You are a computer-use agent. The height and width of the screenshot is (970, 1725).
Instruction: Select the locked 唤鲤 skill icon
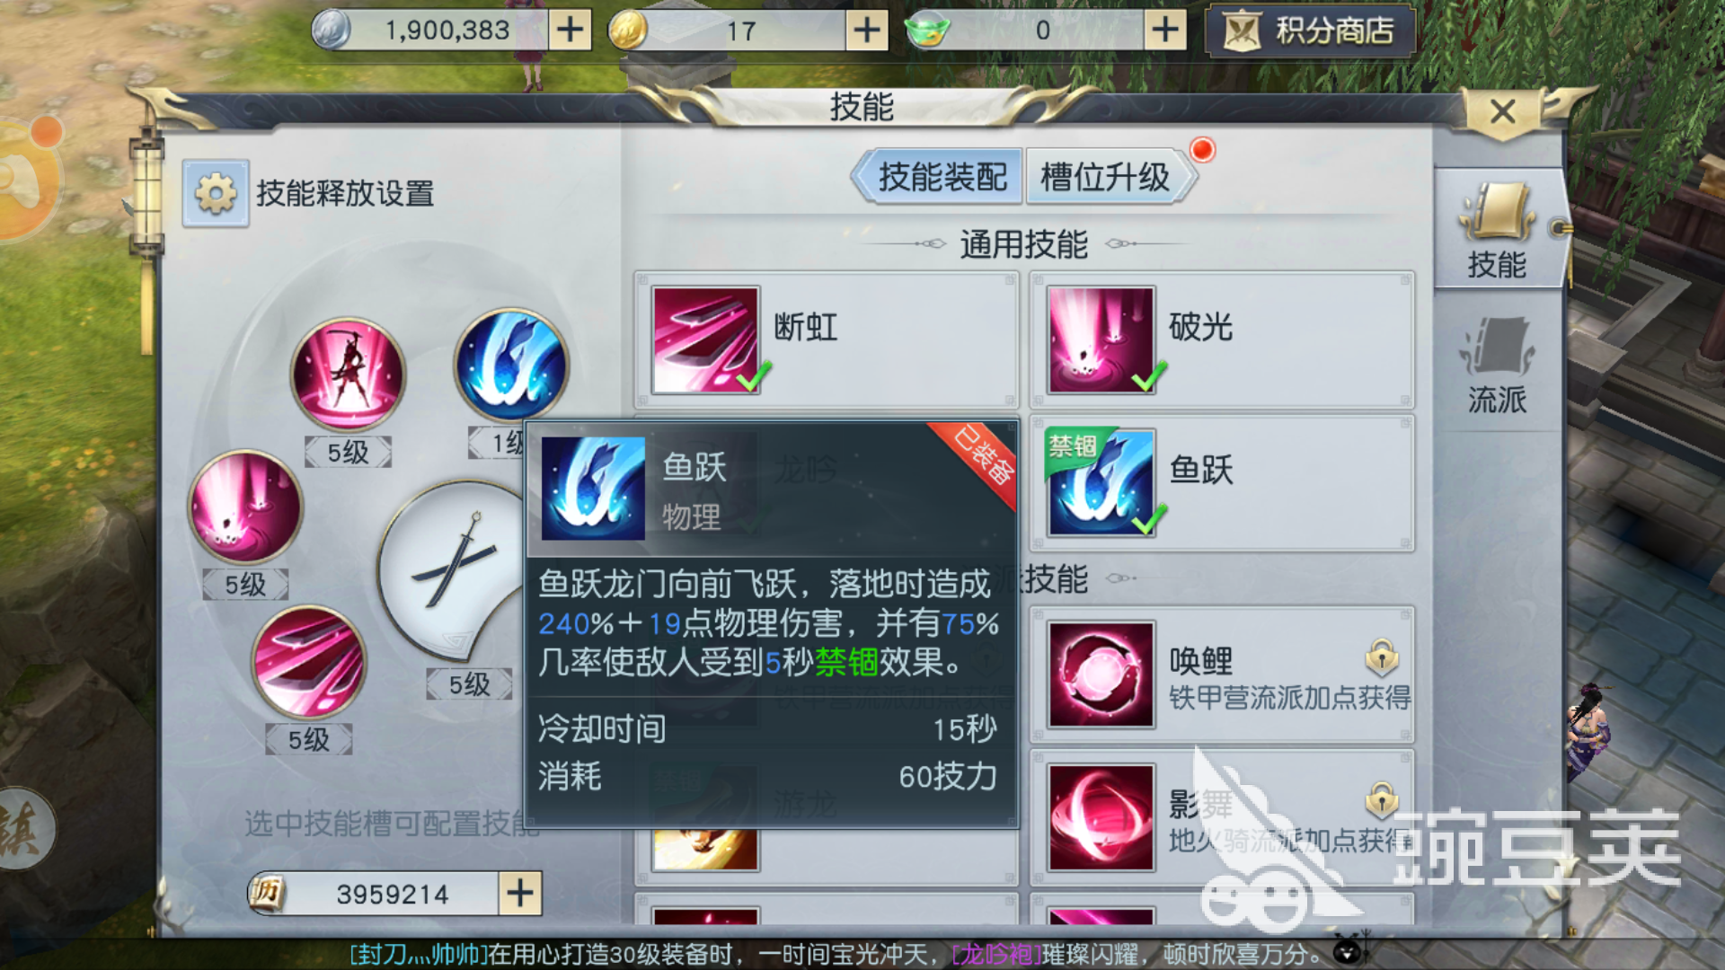coord(1101,674)
